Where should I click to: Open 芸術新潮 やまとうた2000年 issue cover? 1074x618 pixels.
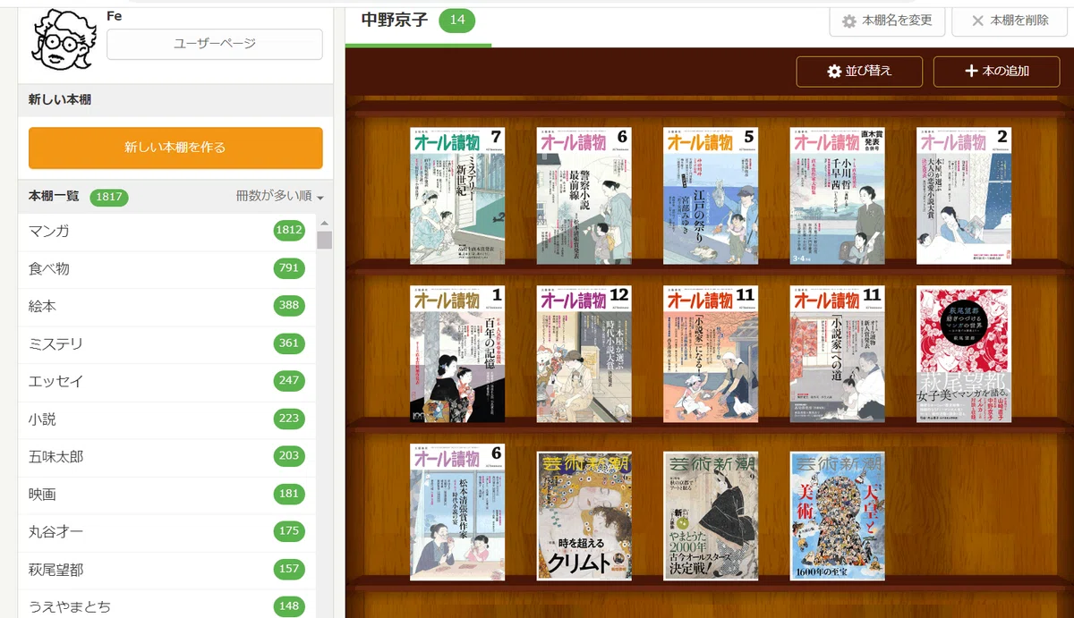coord(711,516)
